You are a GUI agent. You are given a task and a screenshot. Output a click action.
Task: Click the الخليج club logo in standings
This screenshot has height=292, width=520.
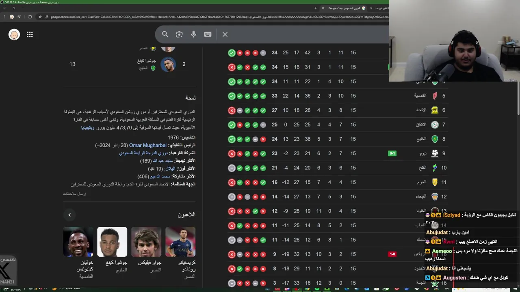435,139
